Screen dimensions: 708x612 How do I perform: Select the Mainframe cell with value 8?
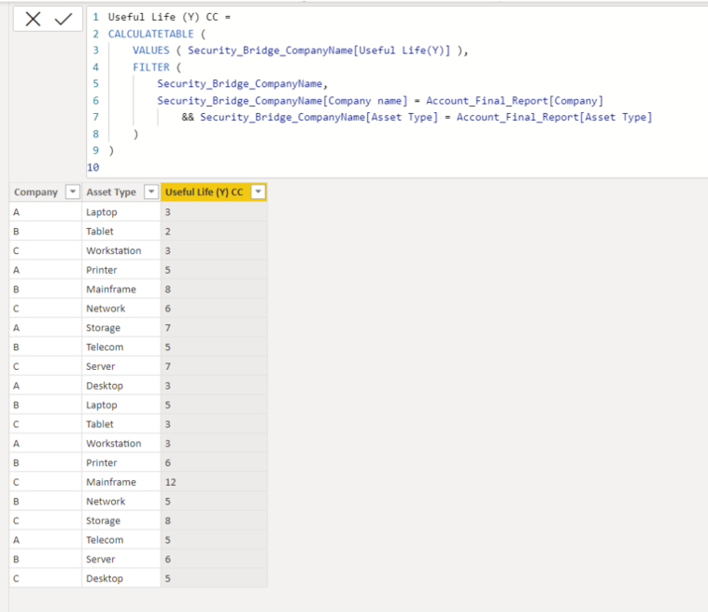click(121, 289)
